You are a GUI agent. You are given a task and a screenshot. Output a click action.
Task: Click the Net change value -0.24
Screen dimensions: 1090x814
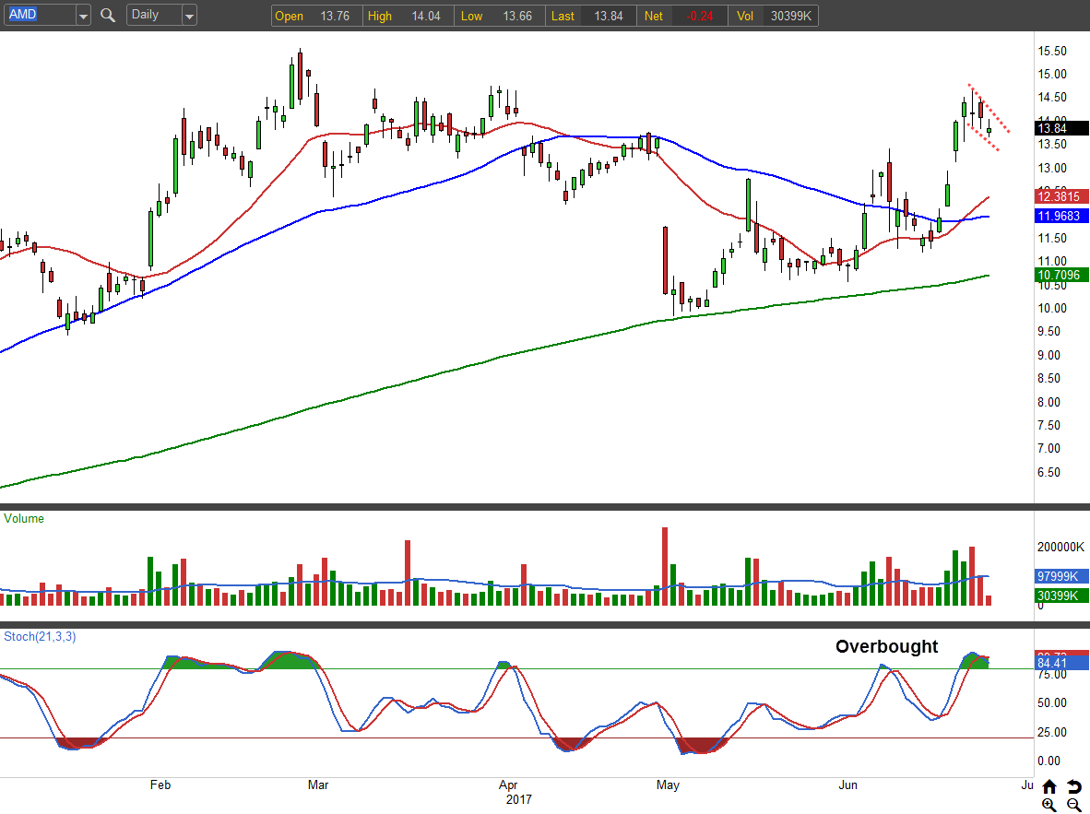point(698,17)
